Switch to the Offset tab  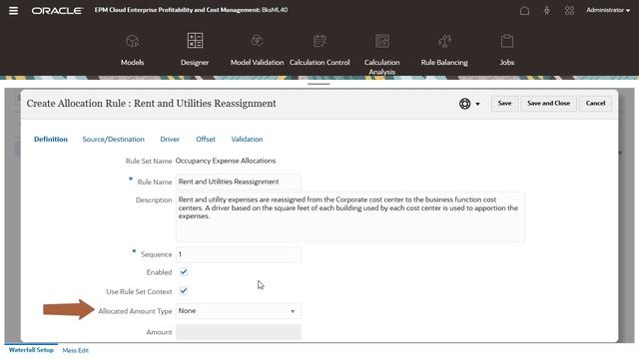pos(206,140)
